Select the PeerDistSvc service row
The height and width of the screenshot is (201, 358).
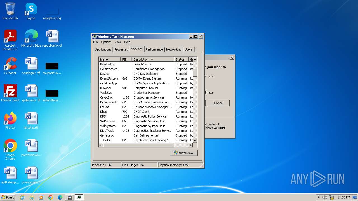pyautogui.click(x=146, y=64)
